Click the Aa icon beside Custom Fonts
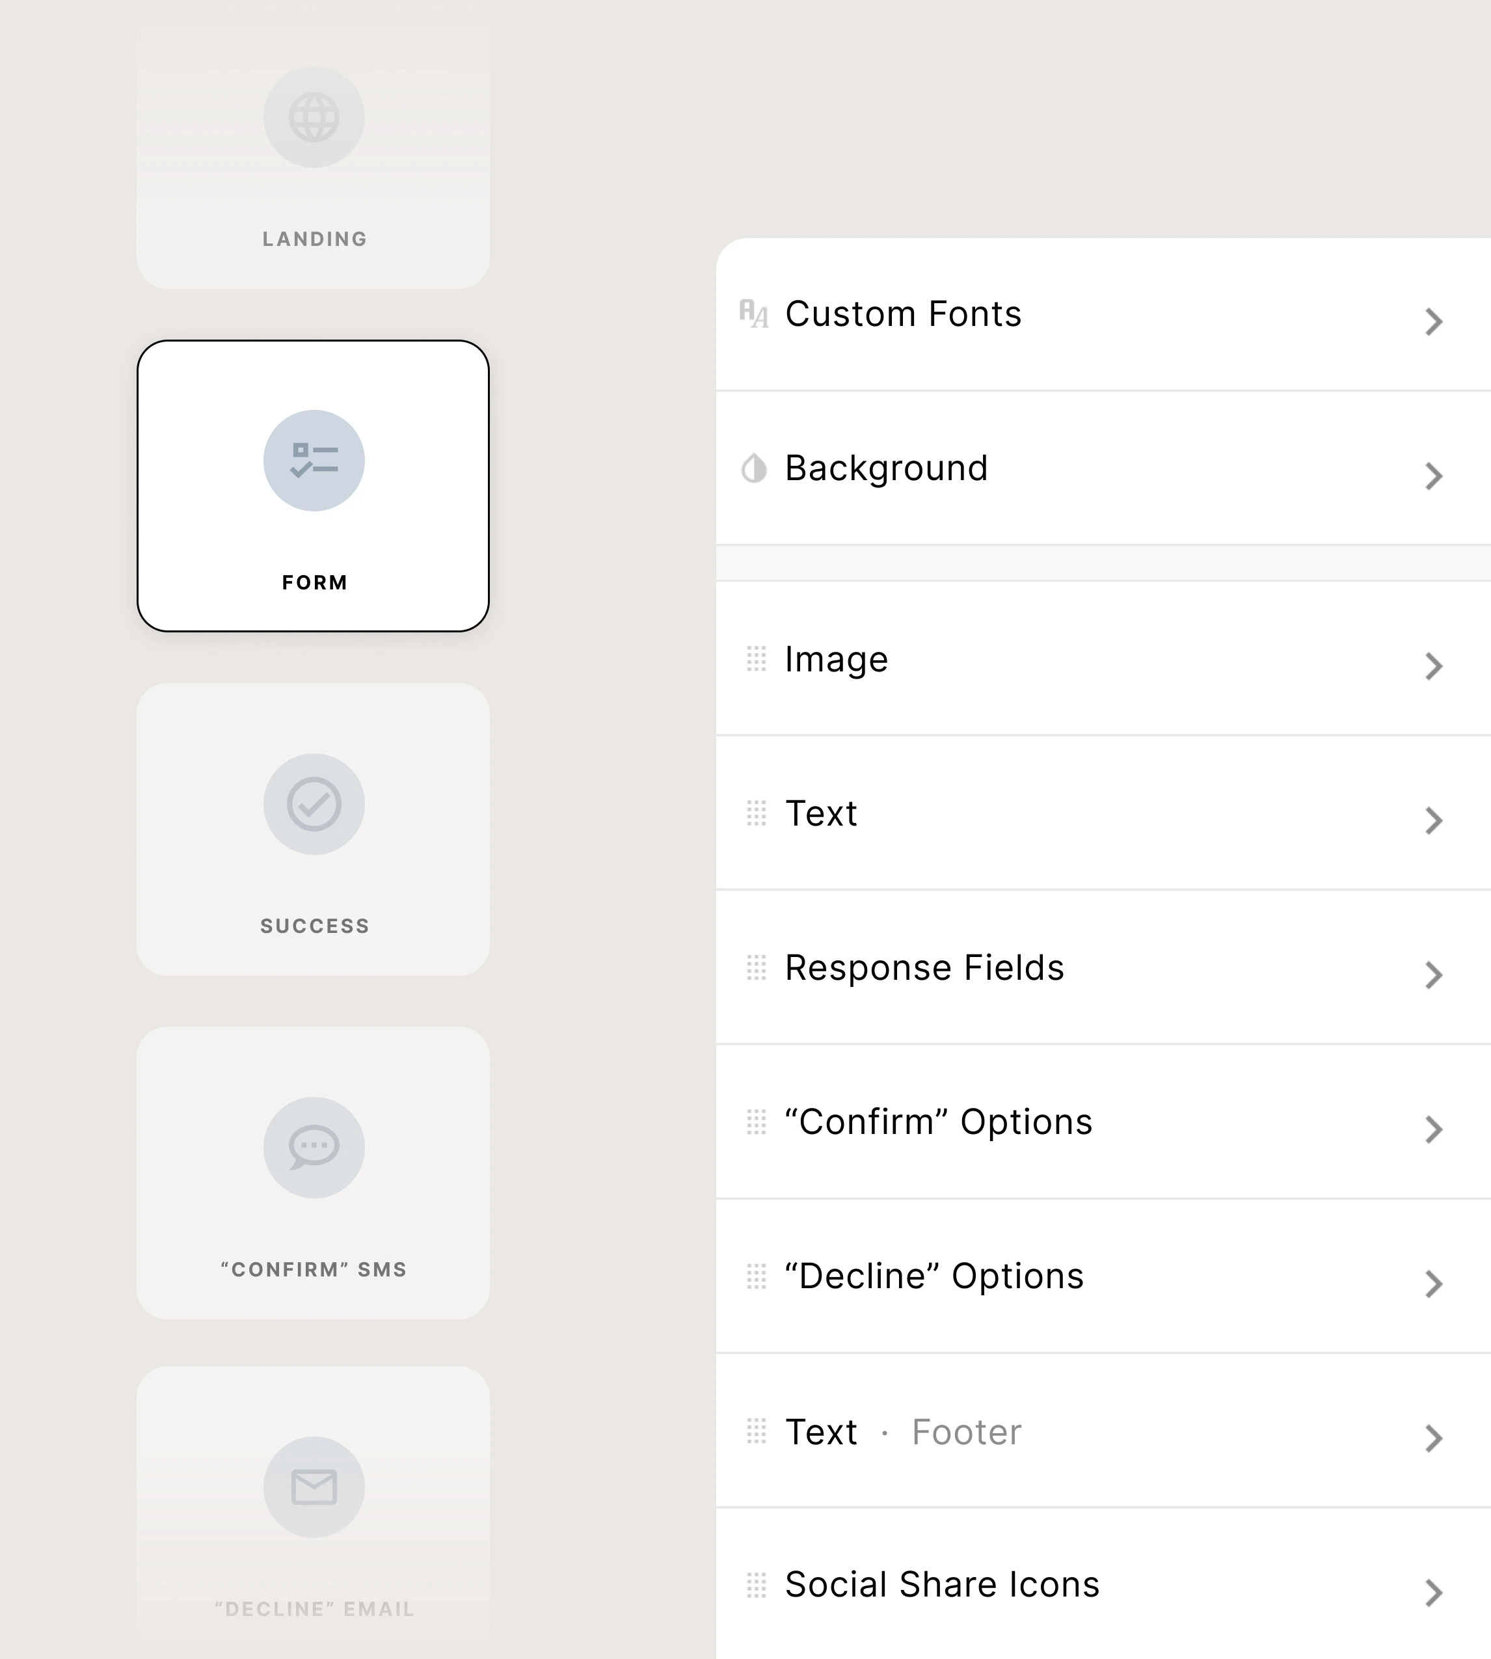1491x1659 pixels. tap(755, 314)
